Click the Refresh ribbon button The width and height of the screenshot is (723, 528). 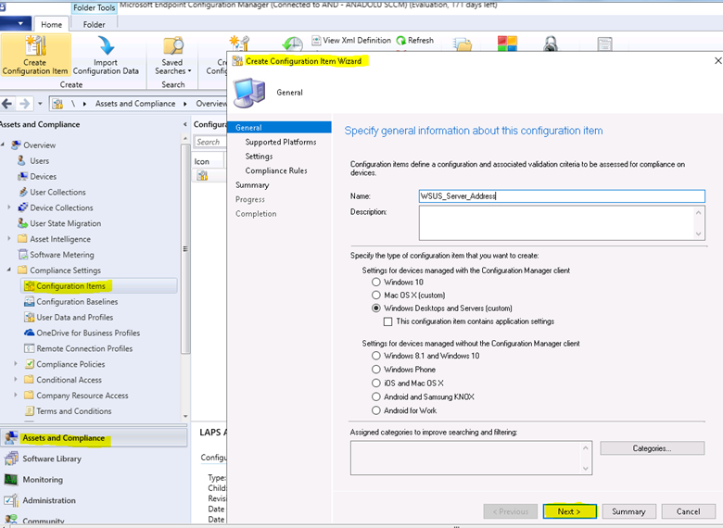tap(415, 41)
